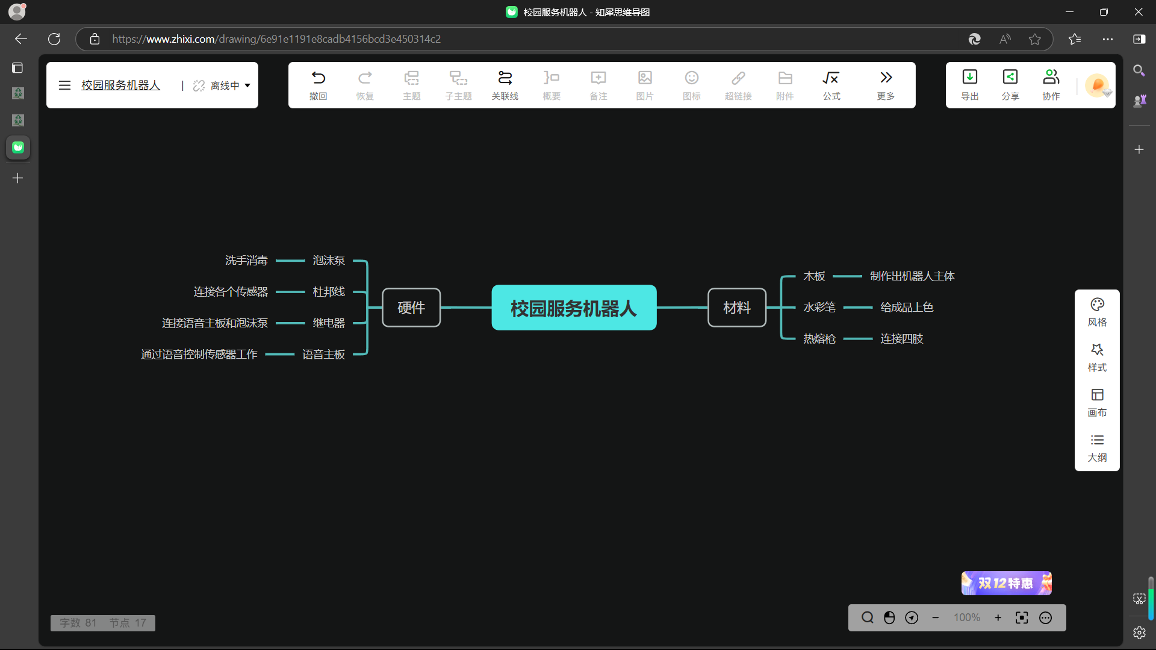Viewport: 1156px width, 650px height.
Task: Open the 样式 format panel
Action: pyautogui.click(x=1097, y=357)
